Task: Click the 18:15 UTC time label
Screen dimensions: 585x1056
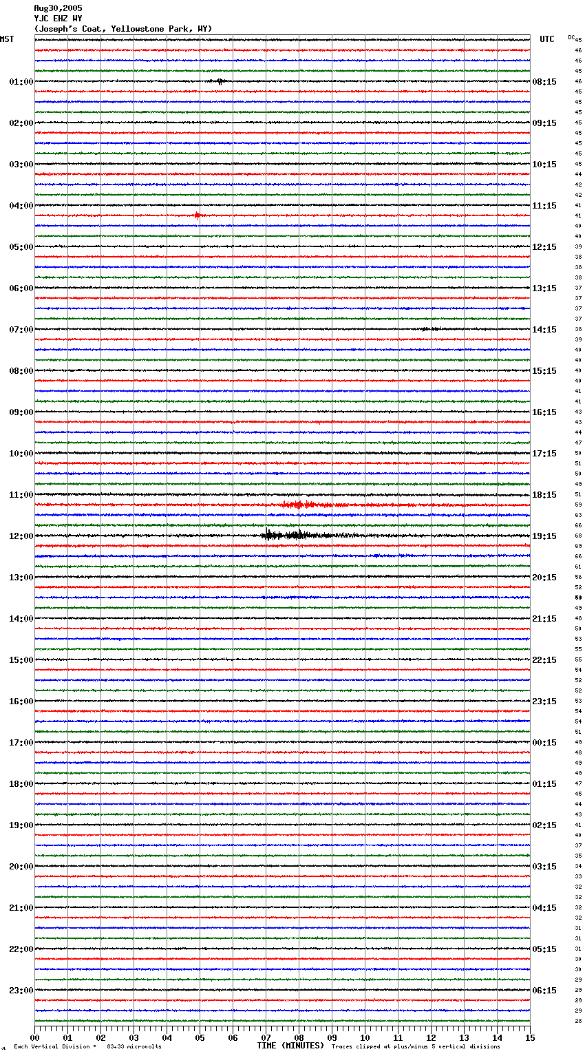Action: [x=544, y=495]
